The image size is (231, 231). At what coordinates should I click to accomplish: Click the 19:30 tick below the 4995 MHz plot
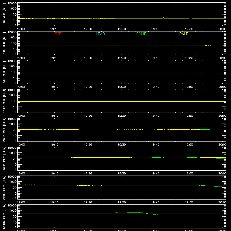coord(122,174)
